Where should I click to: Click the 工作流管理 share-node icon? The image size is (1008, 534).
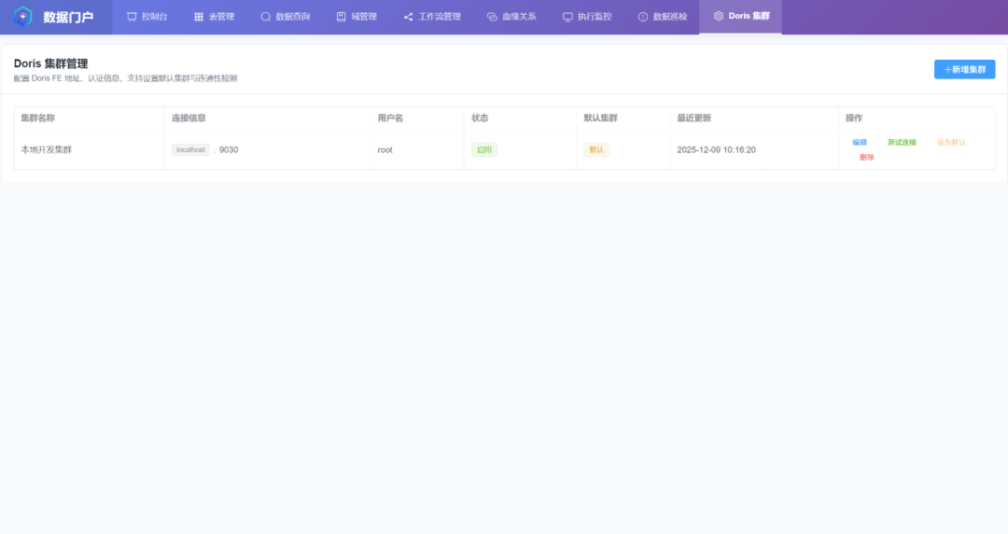[x=408, y=17]
